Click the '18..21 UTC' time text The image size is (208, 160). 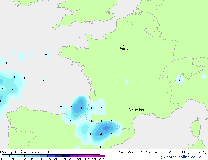(x=173, y=152)
